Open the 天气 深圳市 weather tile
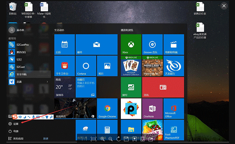The image size is (235, 144). (x=64, y=87)
